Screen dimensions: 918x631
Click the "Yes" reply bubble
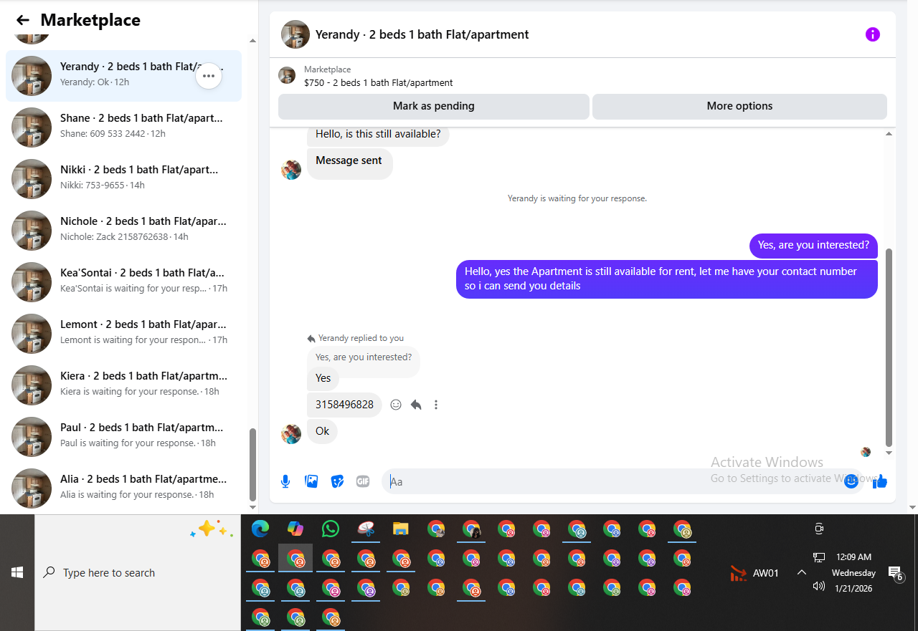point(323,378)
